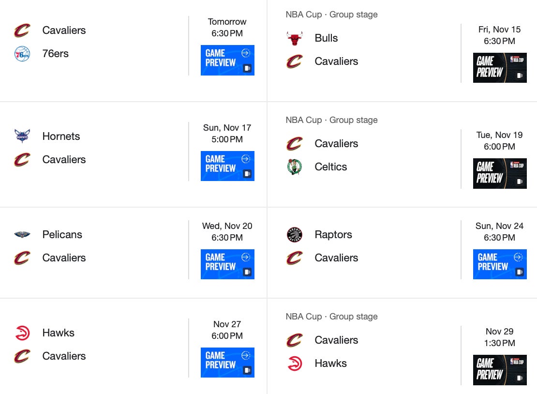The width and height of the screenshot is (537, 394).
Task: Click the Bulls team logo
Action: (x=294, y=38)
